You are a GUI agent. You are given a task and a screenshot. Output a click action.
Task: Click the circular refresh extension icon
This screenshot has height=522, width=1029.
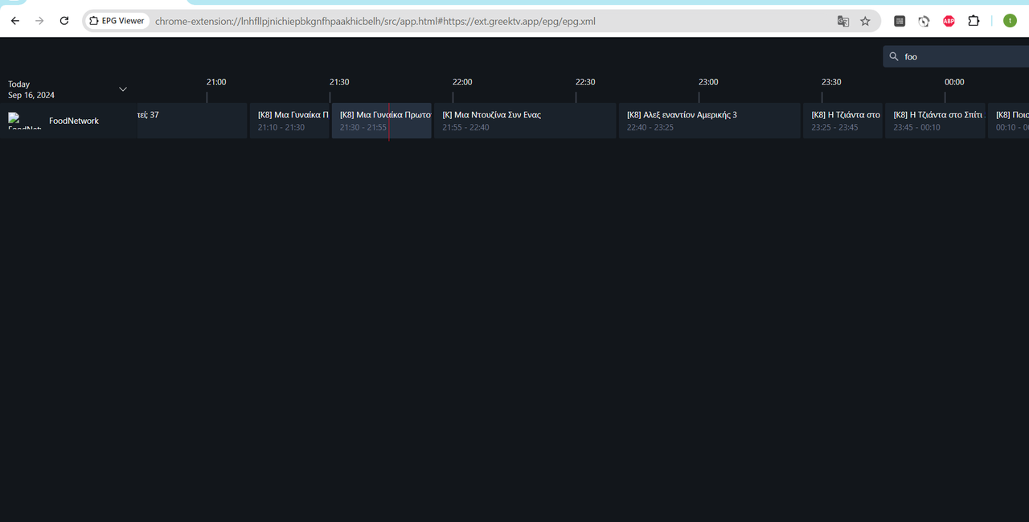click(x=924, y=21)
